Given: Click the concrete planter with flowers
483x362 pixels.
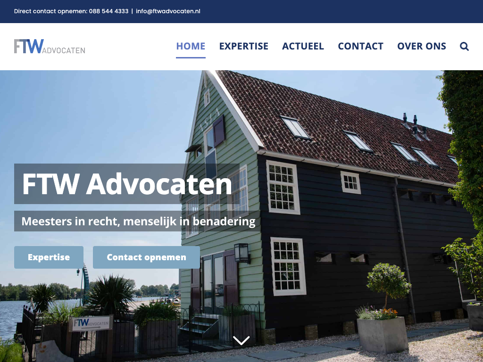Looking at the screenshot, I should click(382, 335).
